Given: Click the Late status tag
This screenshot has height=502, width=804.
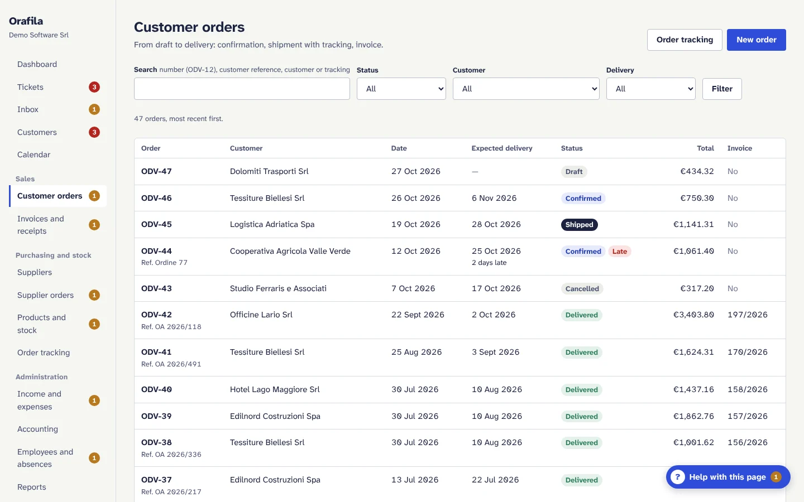Looking at the screenshot, I should pyautogui.click(x=620, y=252).
